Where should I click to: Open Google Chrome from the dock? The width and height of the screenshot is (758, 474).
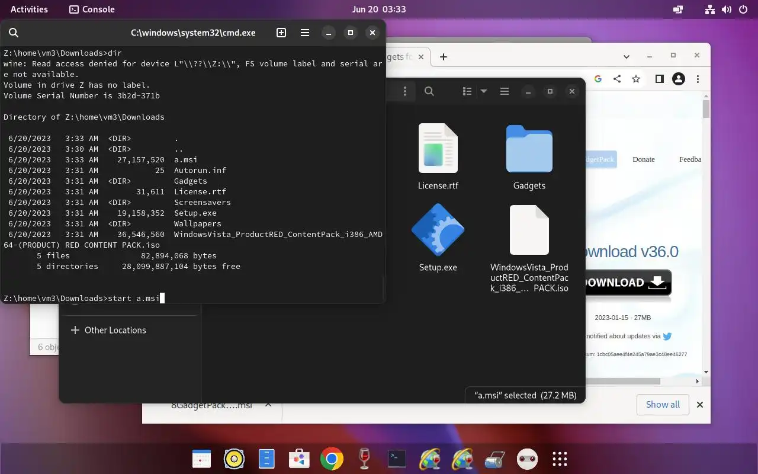tap(332, 459)
